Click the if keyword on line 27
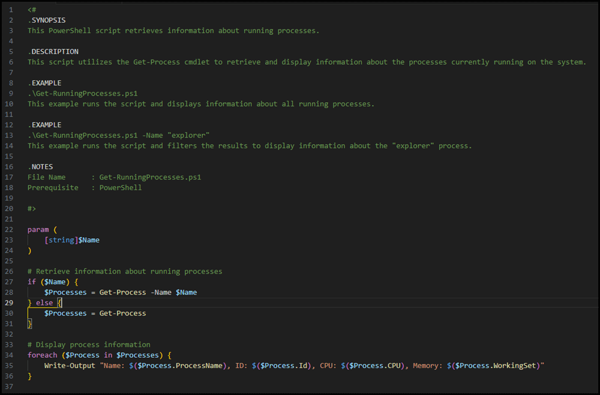The image size is (600, 395). [31, 282]
